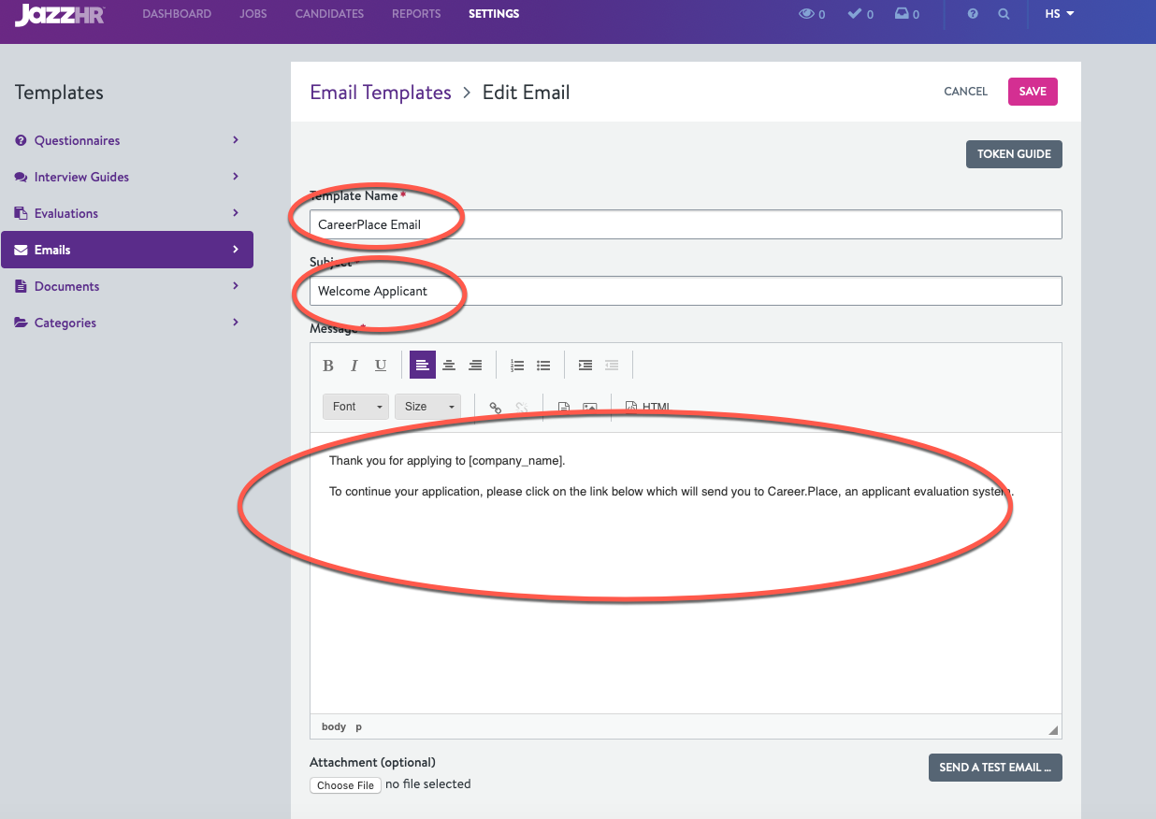Click the pink Save button
Screen dimensions: 1156x819
click(x=1033, y=92)
